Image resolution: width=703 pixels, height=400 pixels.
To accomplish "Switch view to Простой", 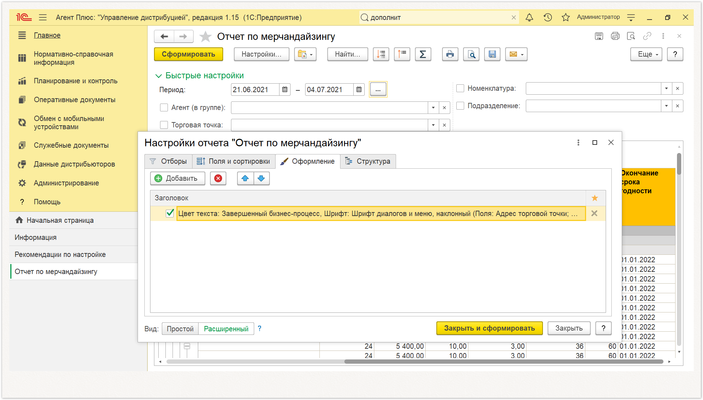I will pyautogui.click(x=180, y=329).
